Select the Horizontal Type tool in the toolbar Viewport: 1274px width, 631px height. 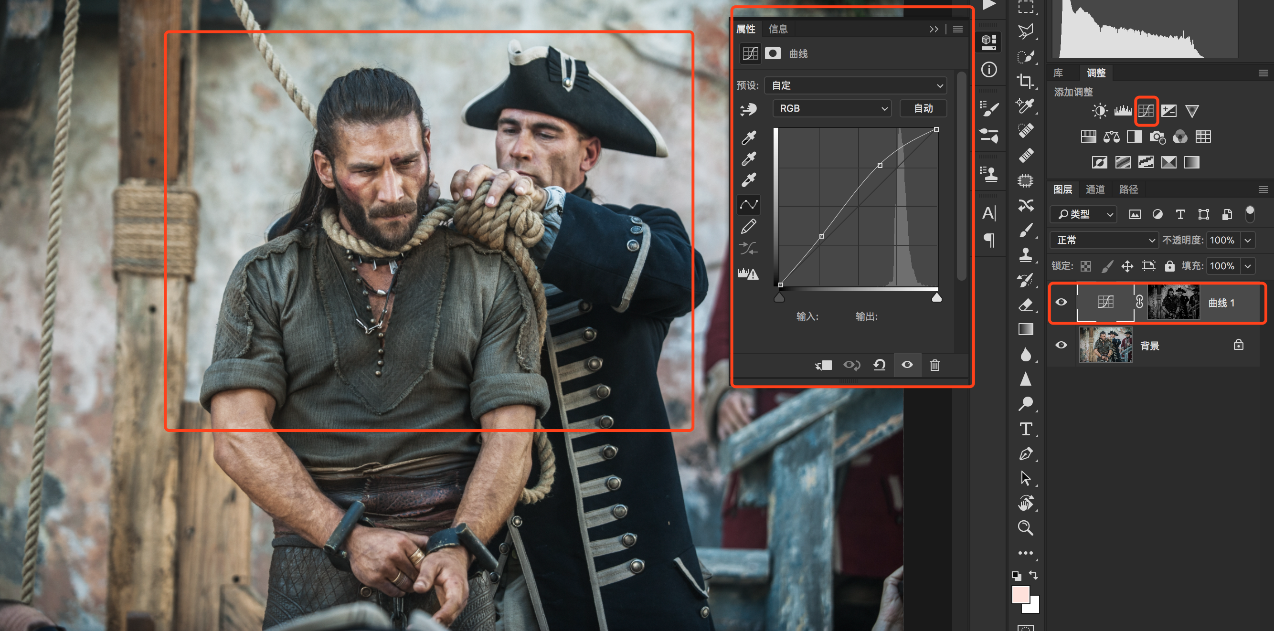coord(1025,429)
